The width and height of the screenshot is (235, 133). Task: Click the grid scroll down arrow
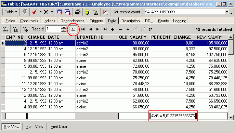tap(231, 118)
